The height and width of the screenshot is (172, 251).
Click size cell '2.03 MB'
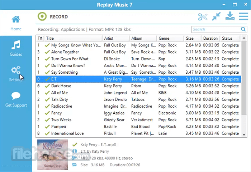[193, 59]
